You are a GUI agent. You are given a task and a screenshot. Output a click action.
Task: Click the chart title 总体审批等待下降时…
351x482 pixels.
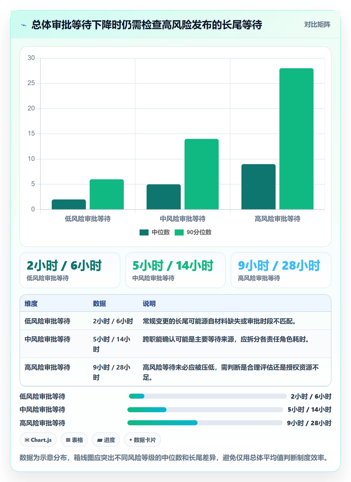147,25
